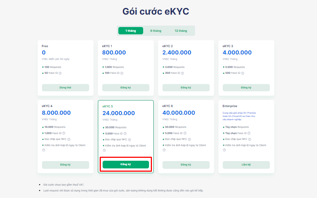Click the highlighted Đăng ký for eKYC 5
The image size is (317, 198).
126,164
